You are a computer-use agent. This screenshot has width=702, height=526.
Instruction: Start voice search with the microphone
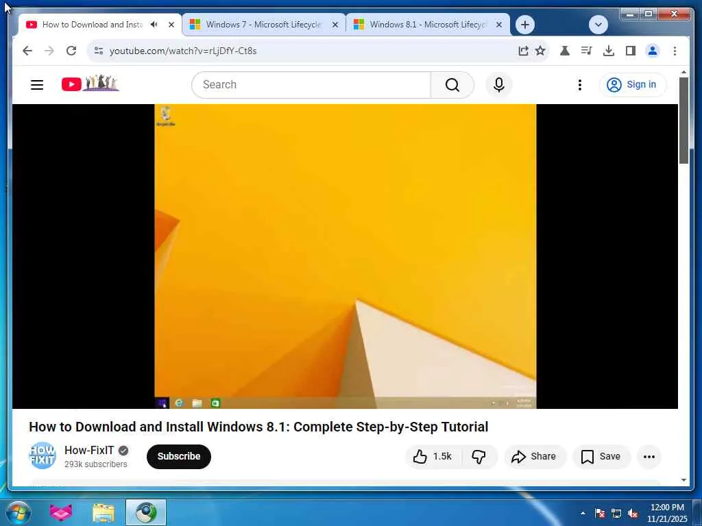tap(499, 84)
